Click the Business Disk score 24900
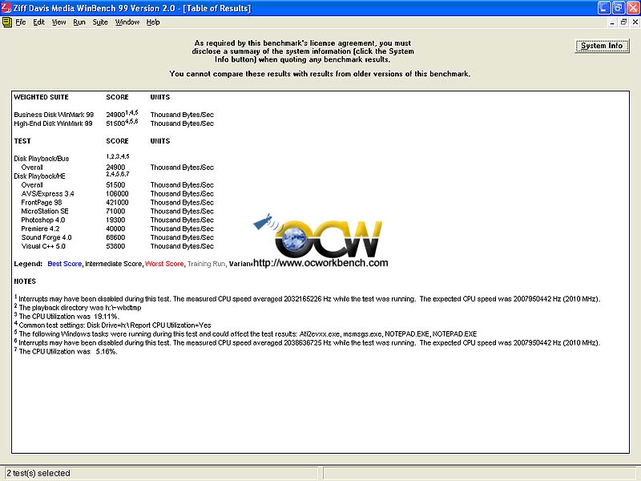This screenshot has width=641, height=481. pos(115,115)
